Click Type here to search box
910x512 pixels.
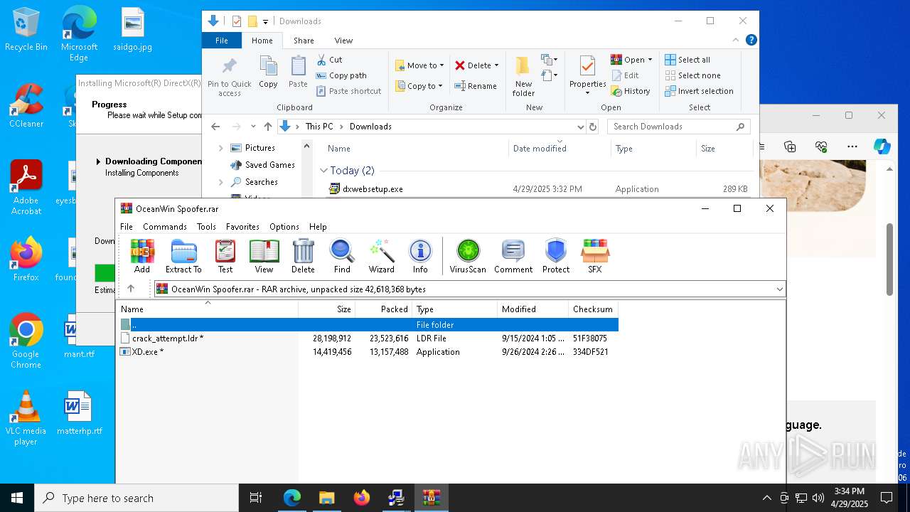point(136,498)
